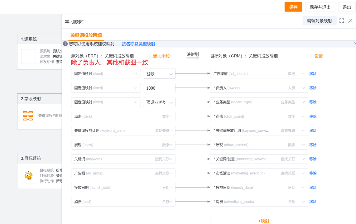Open target field dropdown 业务类型 (record_type)
This screenshot has height=224, width=356.
(x=259, y=102)
